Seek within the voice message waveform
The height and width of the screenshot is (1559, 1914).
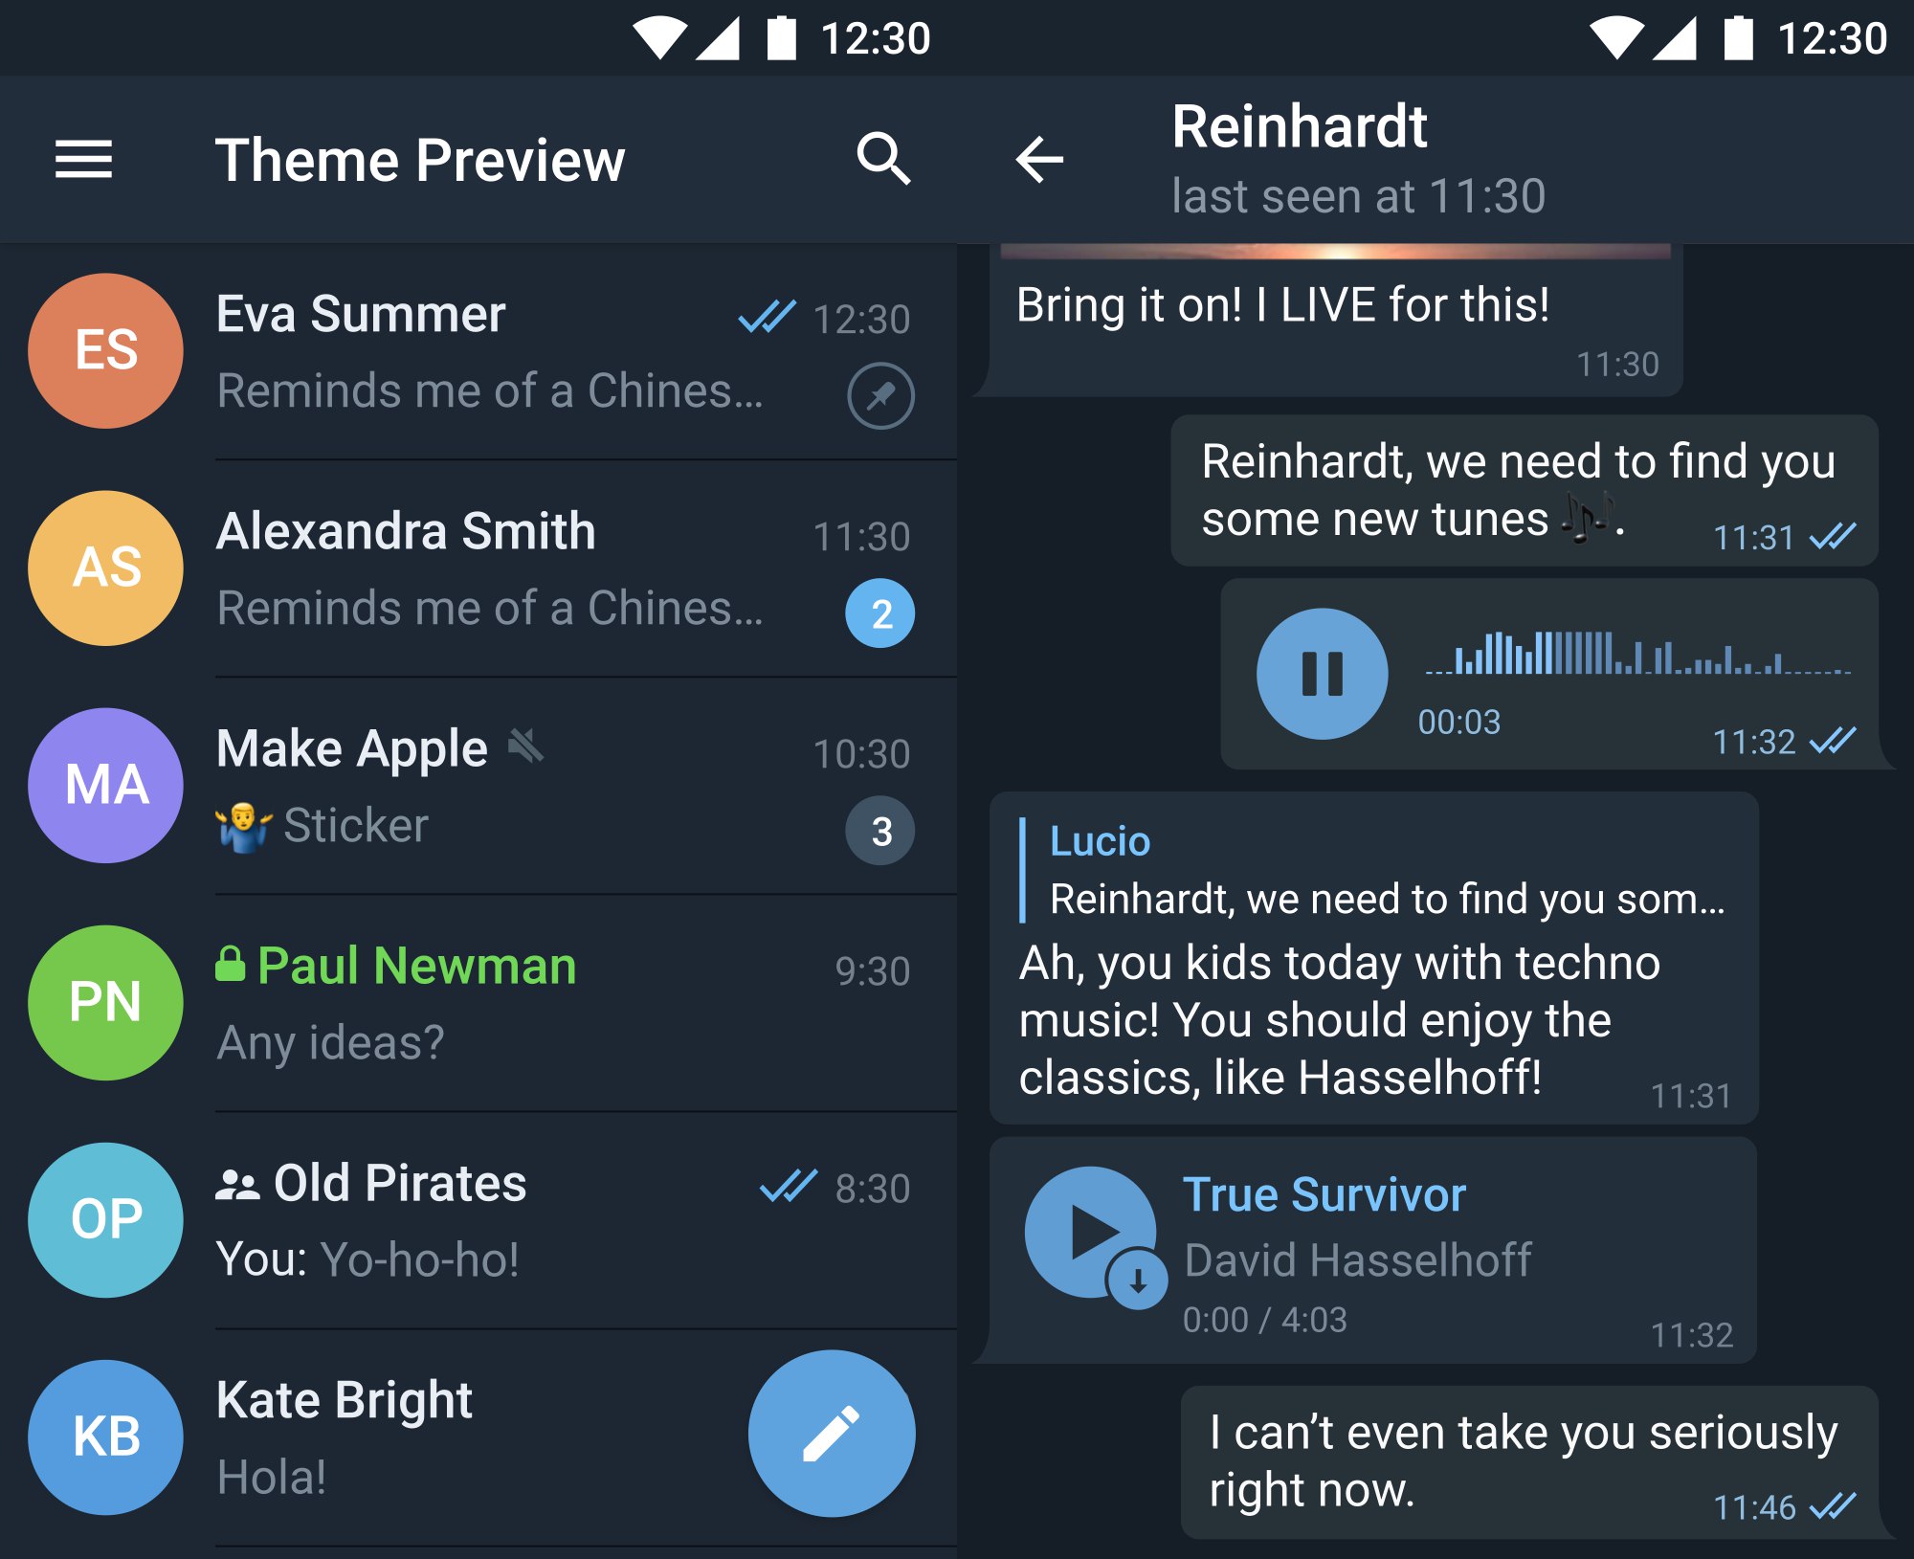pyautogui.click(x=1637, y=654)
